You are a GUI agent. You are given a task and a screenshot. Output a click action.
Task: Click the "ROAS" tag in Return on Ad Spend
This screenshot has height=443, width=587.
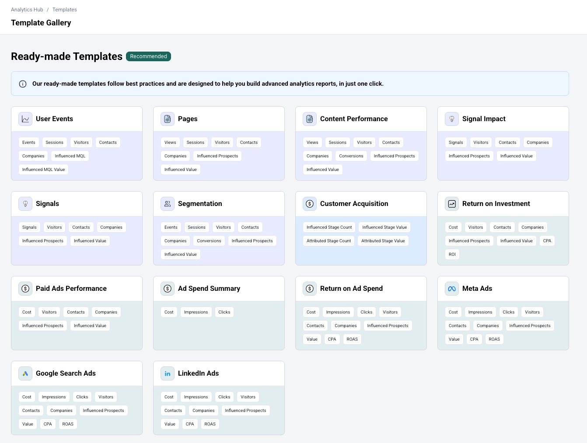point(352,339)
